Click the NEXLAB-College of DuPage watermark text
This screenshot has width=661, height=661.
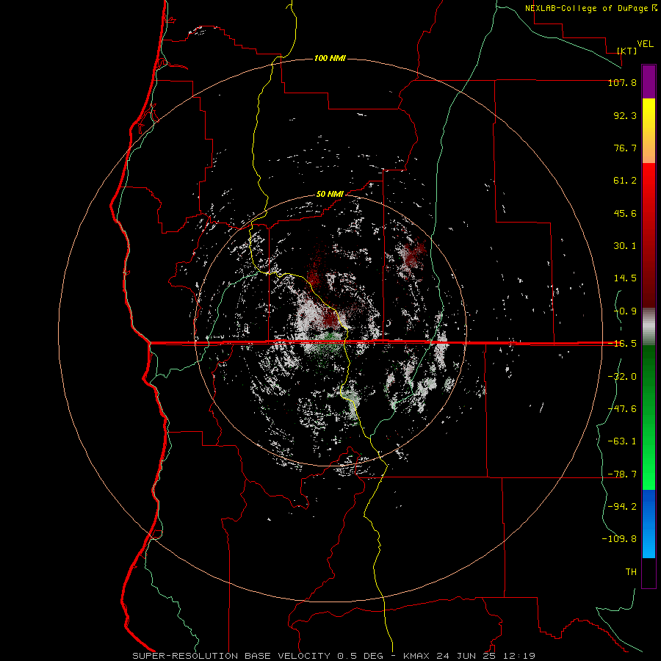[x=588, y=8]
